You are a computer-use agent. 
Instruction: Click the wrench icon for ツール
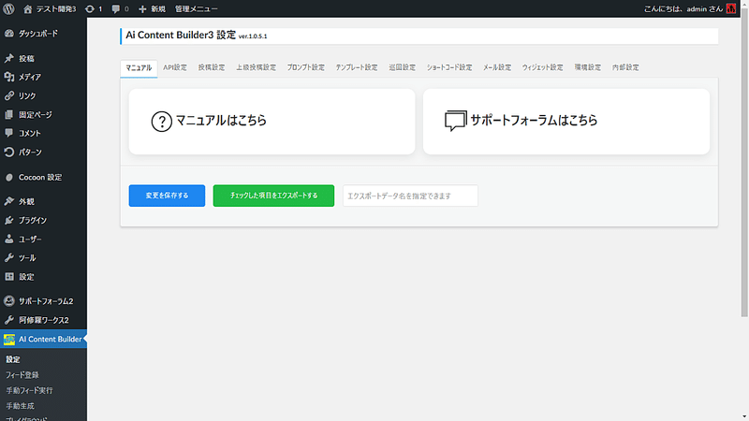pyautogui.click(x=9, y=258)
